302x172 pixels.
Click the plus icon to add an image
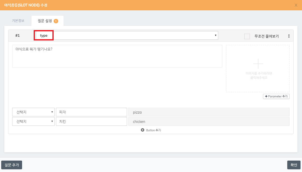tap(258, 64)
